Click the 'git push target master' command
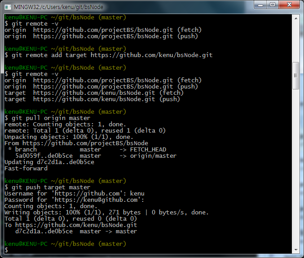304x258 pixels. (x=47, y=187)
